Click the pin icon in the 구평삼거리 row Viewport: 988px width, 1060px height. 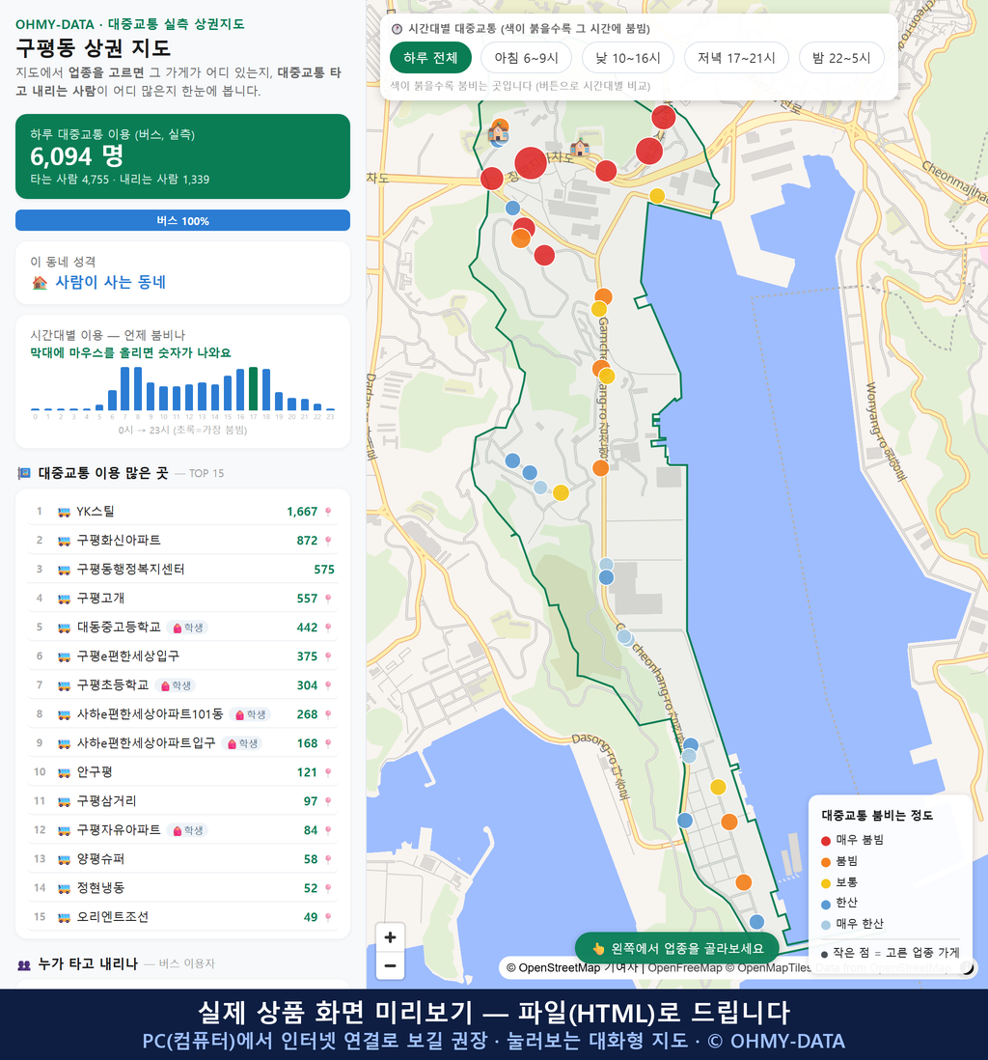(328, 802)
